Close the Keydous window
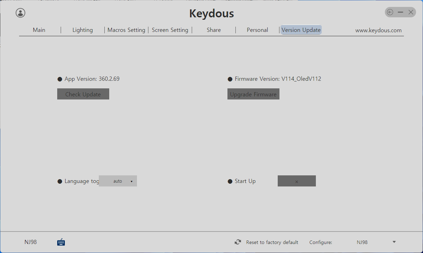 point(411,12)
